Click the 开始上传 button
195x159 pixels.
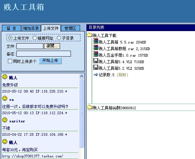(x=50, y=61)
